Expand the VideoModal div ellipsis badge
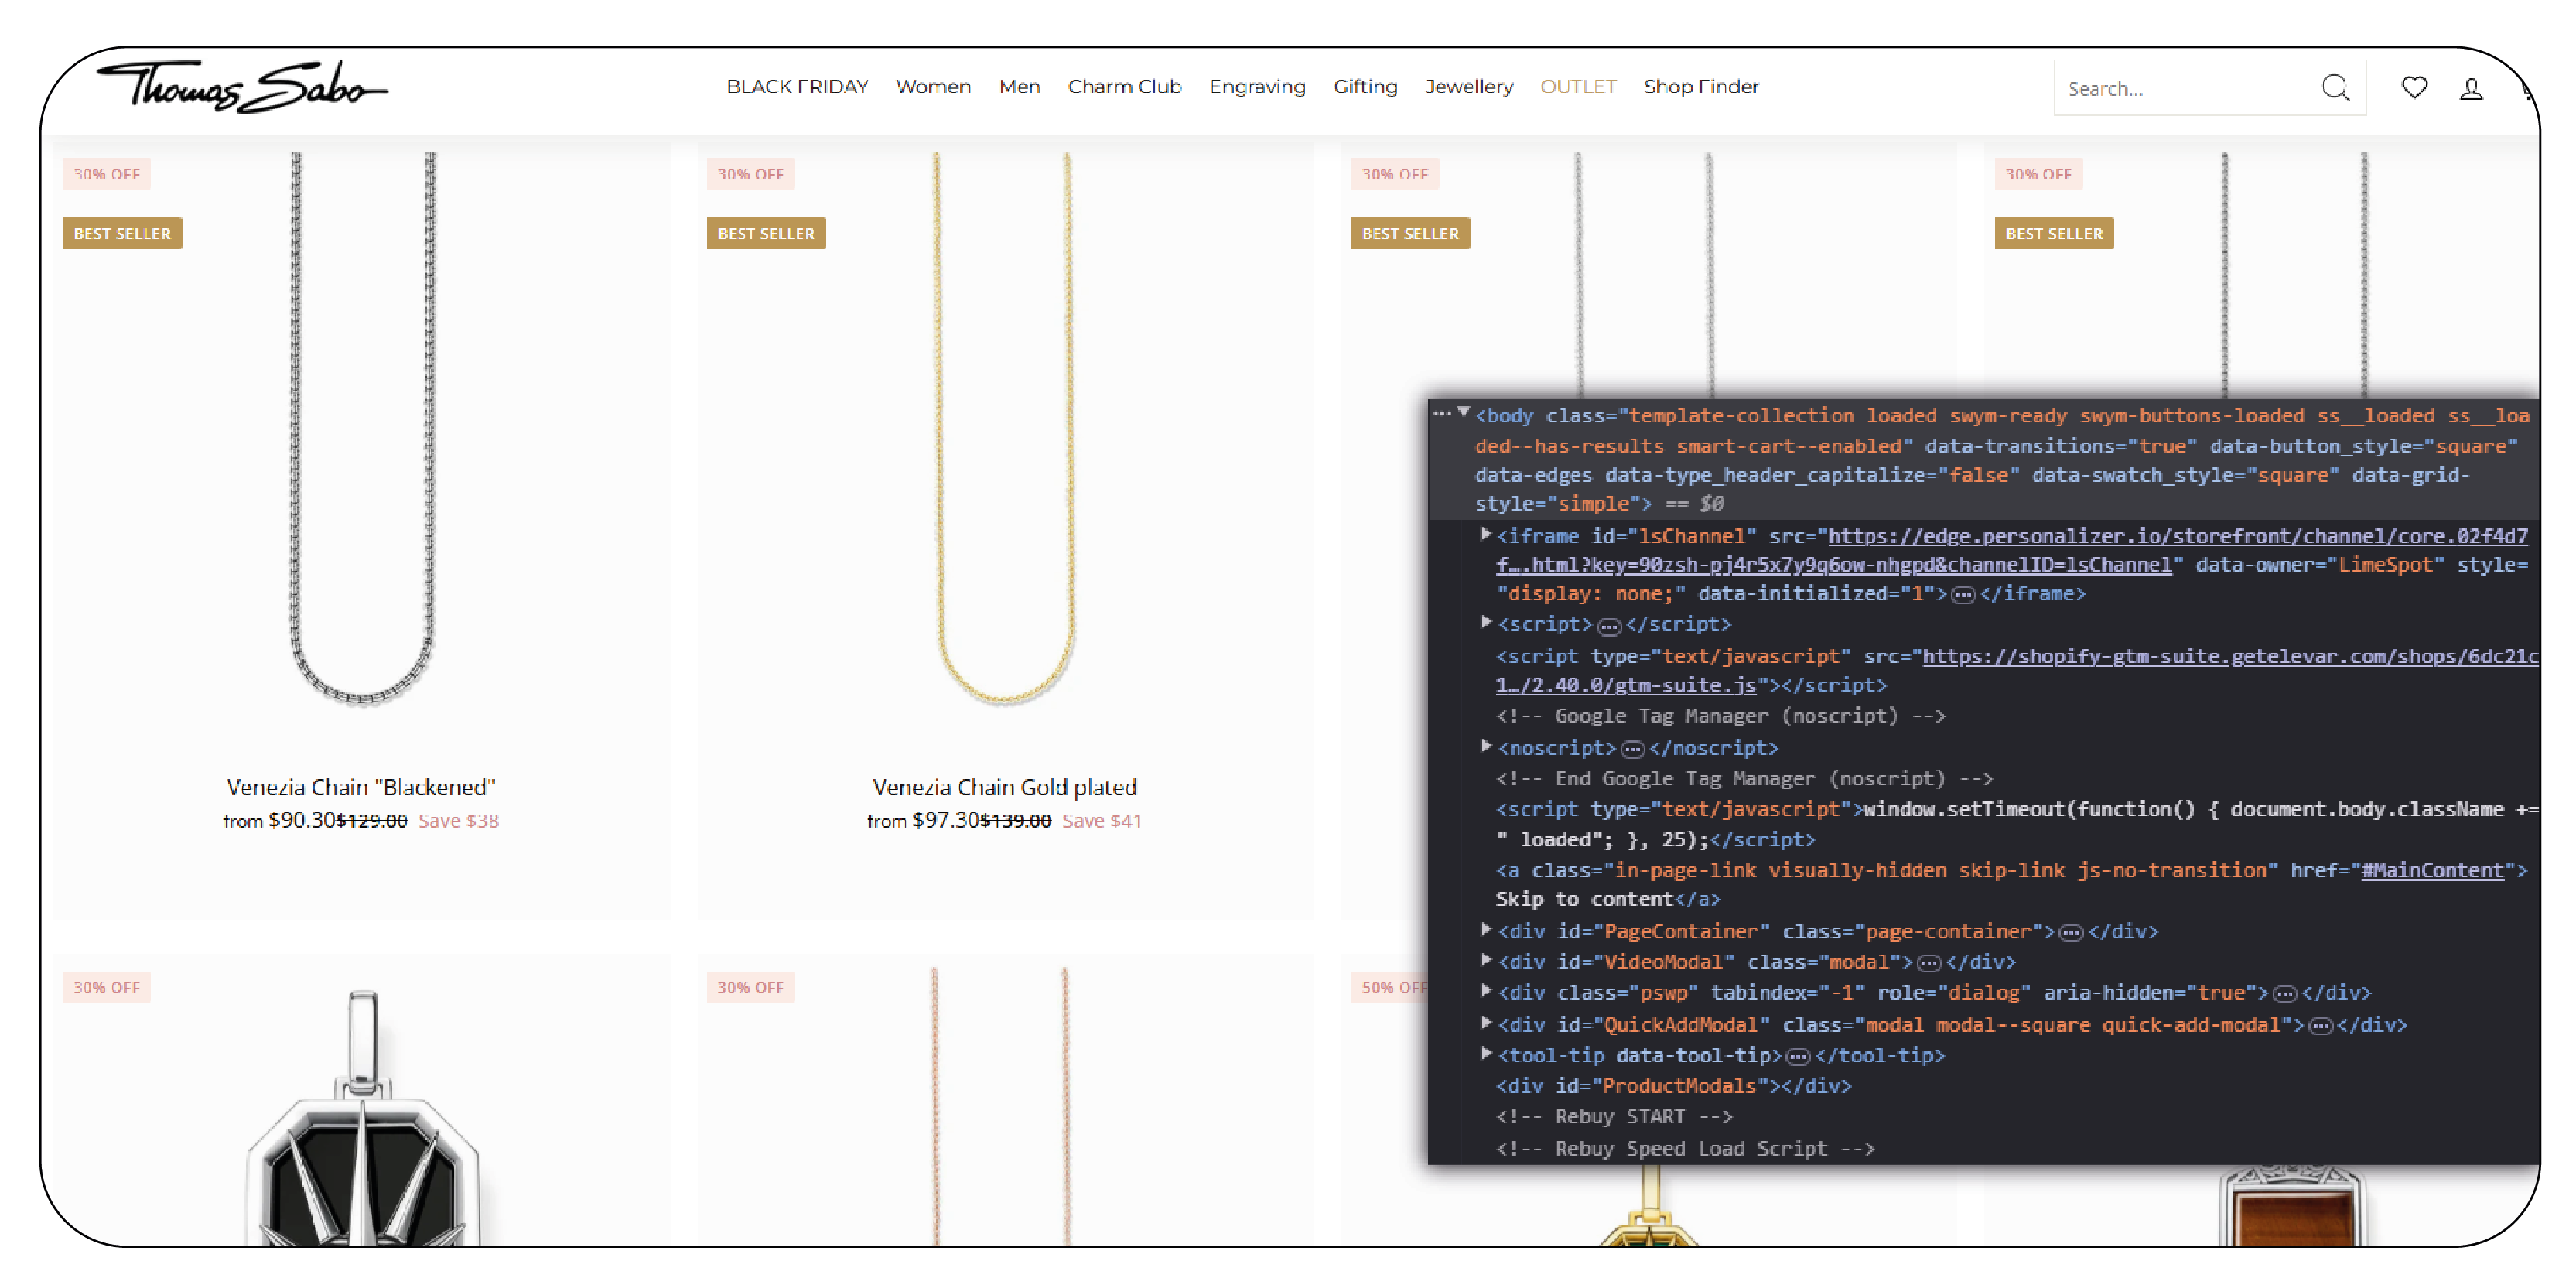The image size is (2576, 1278). (x=1929, y=963)
